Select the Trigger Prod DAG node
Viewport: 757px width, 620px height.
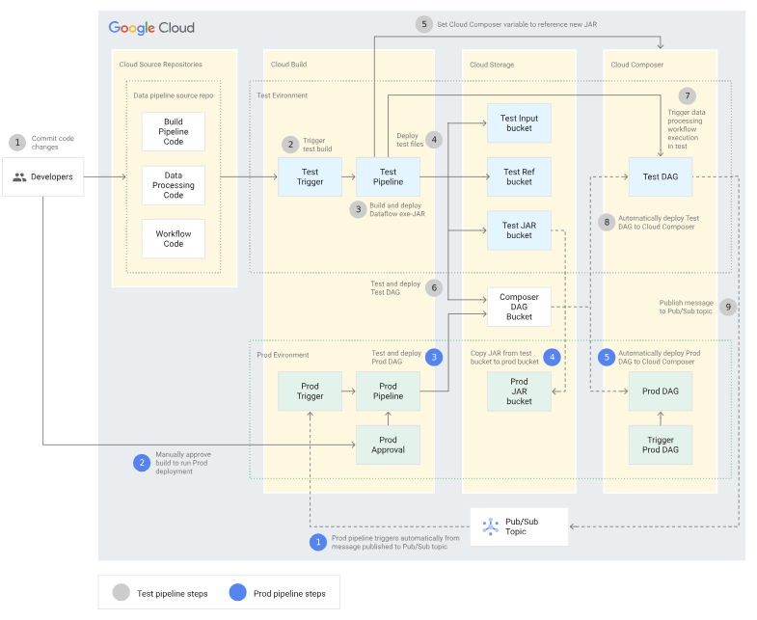tap(661, 445)
